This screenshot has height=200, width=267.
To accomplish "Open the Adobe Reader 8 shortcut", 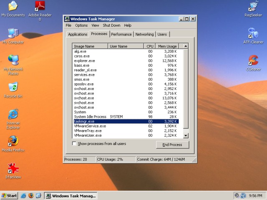I will 40,11.
